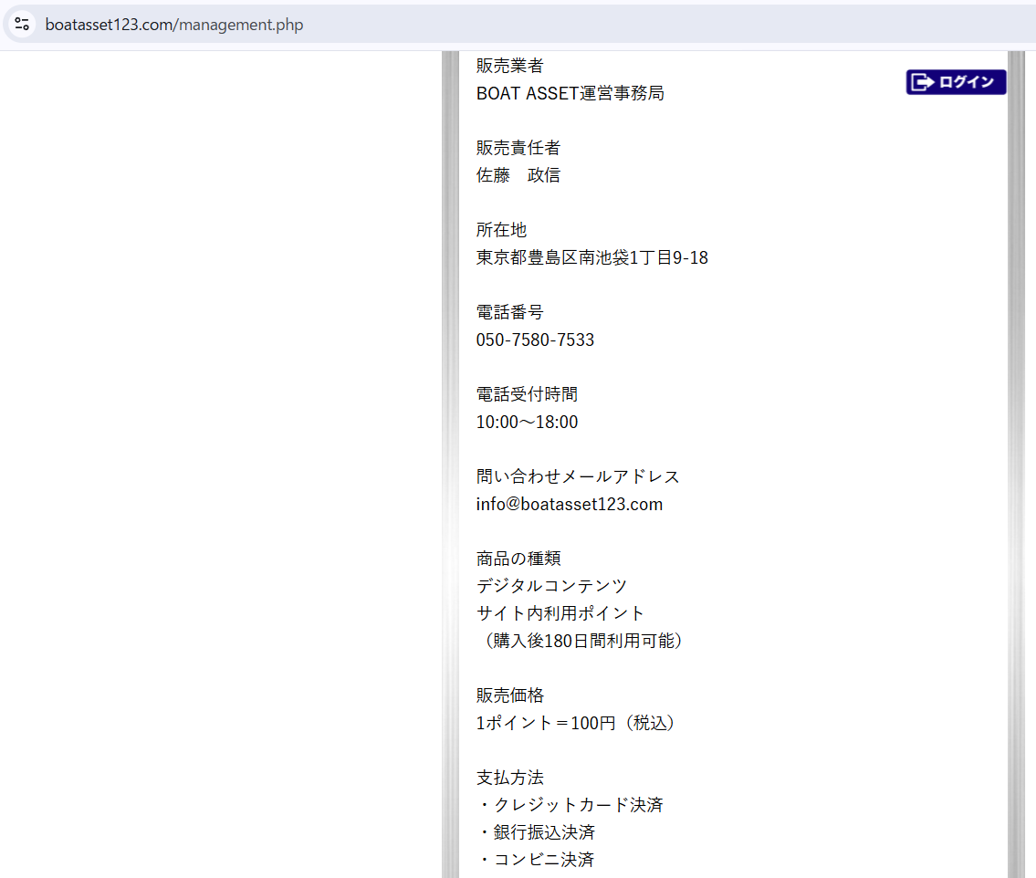Click the boatasset123.com URL in address bar

(174, 25)
